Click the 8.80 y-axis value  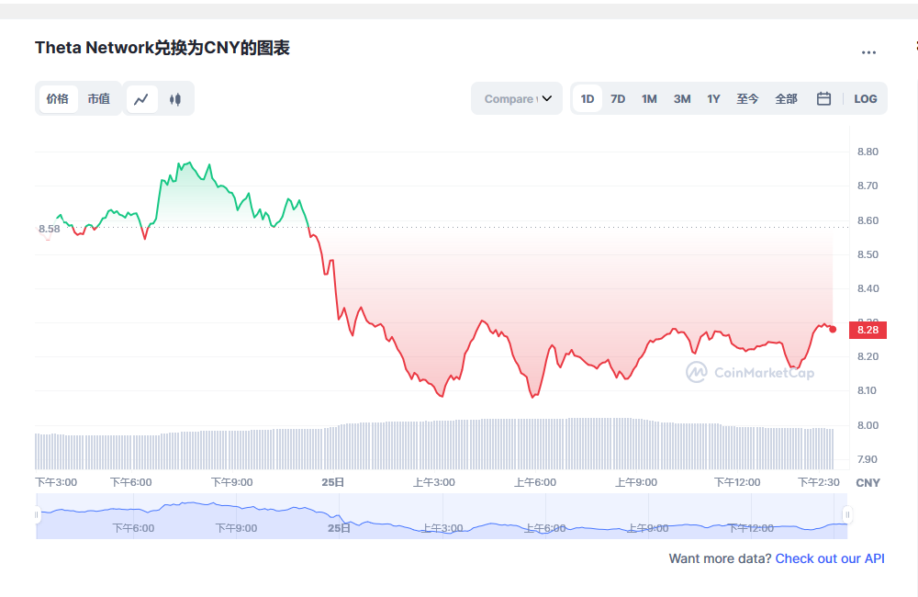(x=868, y=152)
